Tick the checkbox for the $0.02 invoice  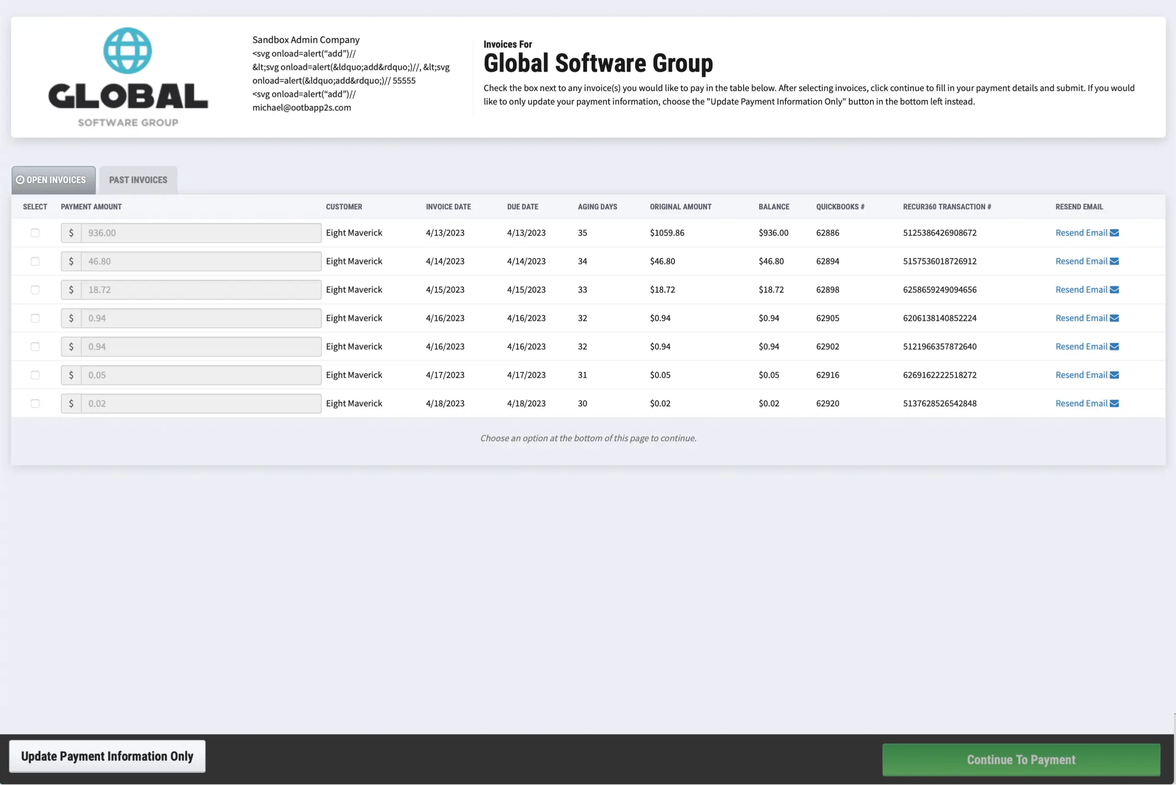(35, 404)
